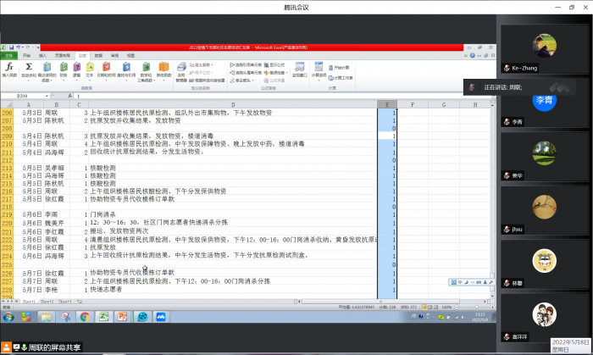This screenshot has width=593, height=355.
Task: Open Customize Quick Access Toolbar dropdown
Action: pos(38,47)
